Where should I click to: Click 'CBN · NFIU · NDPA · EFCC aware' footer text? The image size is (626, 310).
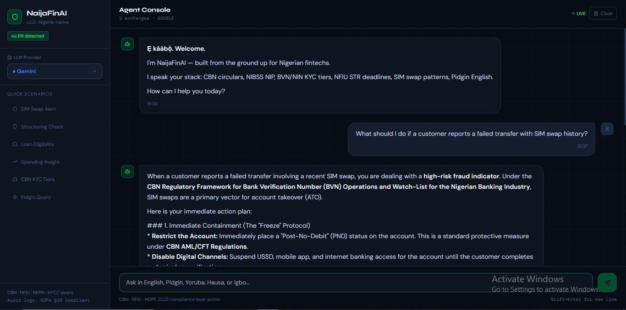tap(40, 293)
